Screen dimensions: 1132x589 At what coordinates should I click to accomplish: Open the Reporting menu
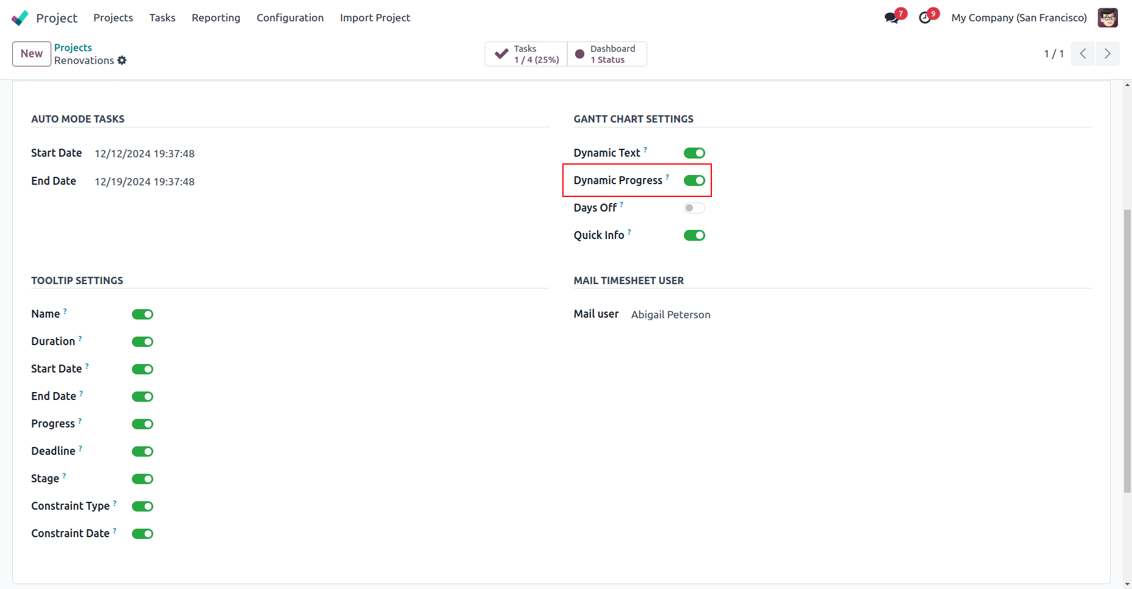coord(216,18)
